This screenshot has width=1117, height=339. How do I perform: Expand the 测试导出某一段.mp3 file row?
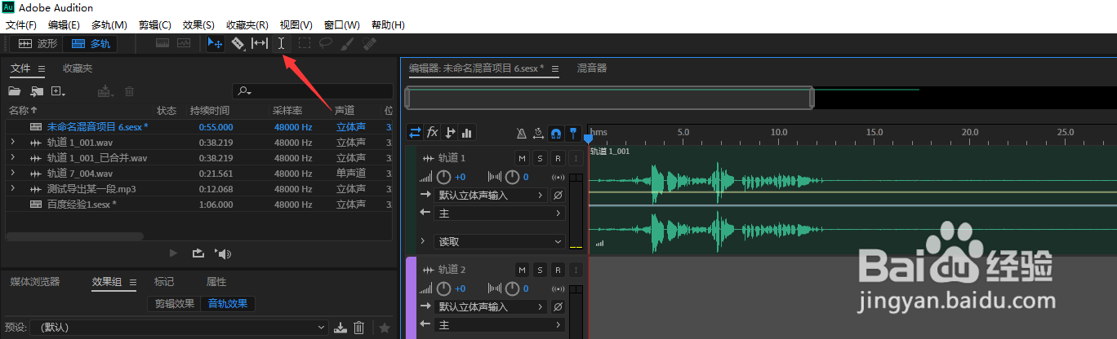click(12, 189)
